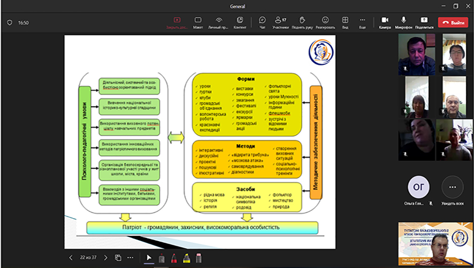Open the slide grid view icon
Image resolution: width=474 pixels, height=268 pixels.
[118, 258]
